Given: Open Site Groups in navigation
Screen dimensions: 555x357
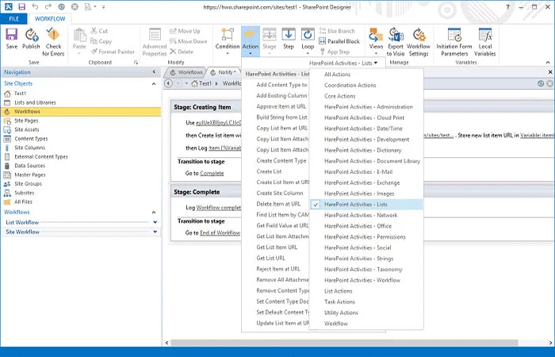Looking at the screenshot, I should 28,183.
